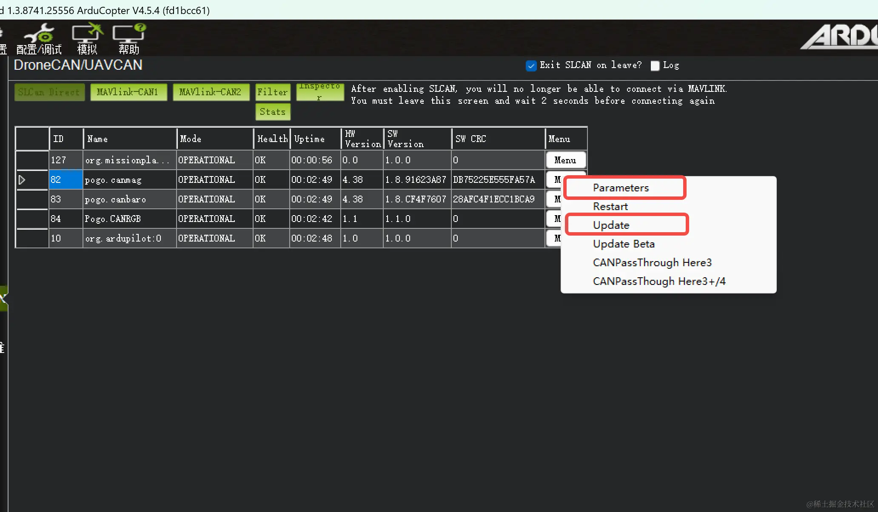Toggle Exit SLCAN on leave checkbox
Screen dimensions: 878x512
531,65
